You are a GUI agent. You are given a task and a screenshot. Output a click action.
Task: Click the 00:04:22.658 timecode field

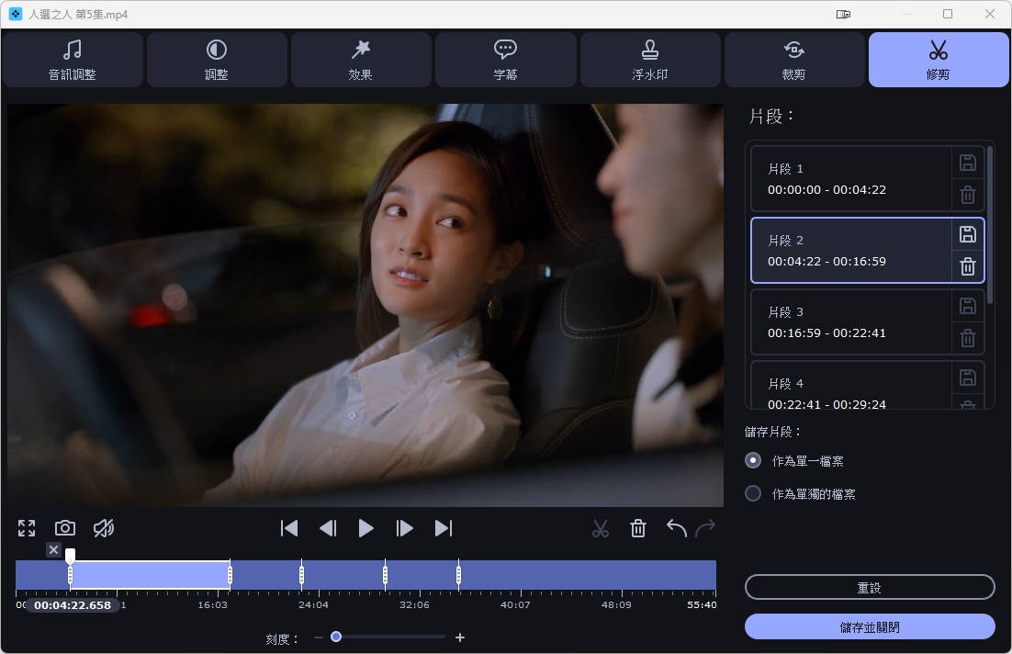pyautogui.click(x=73, y=605)
